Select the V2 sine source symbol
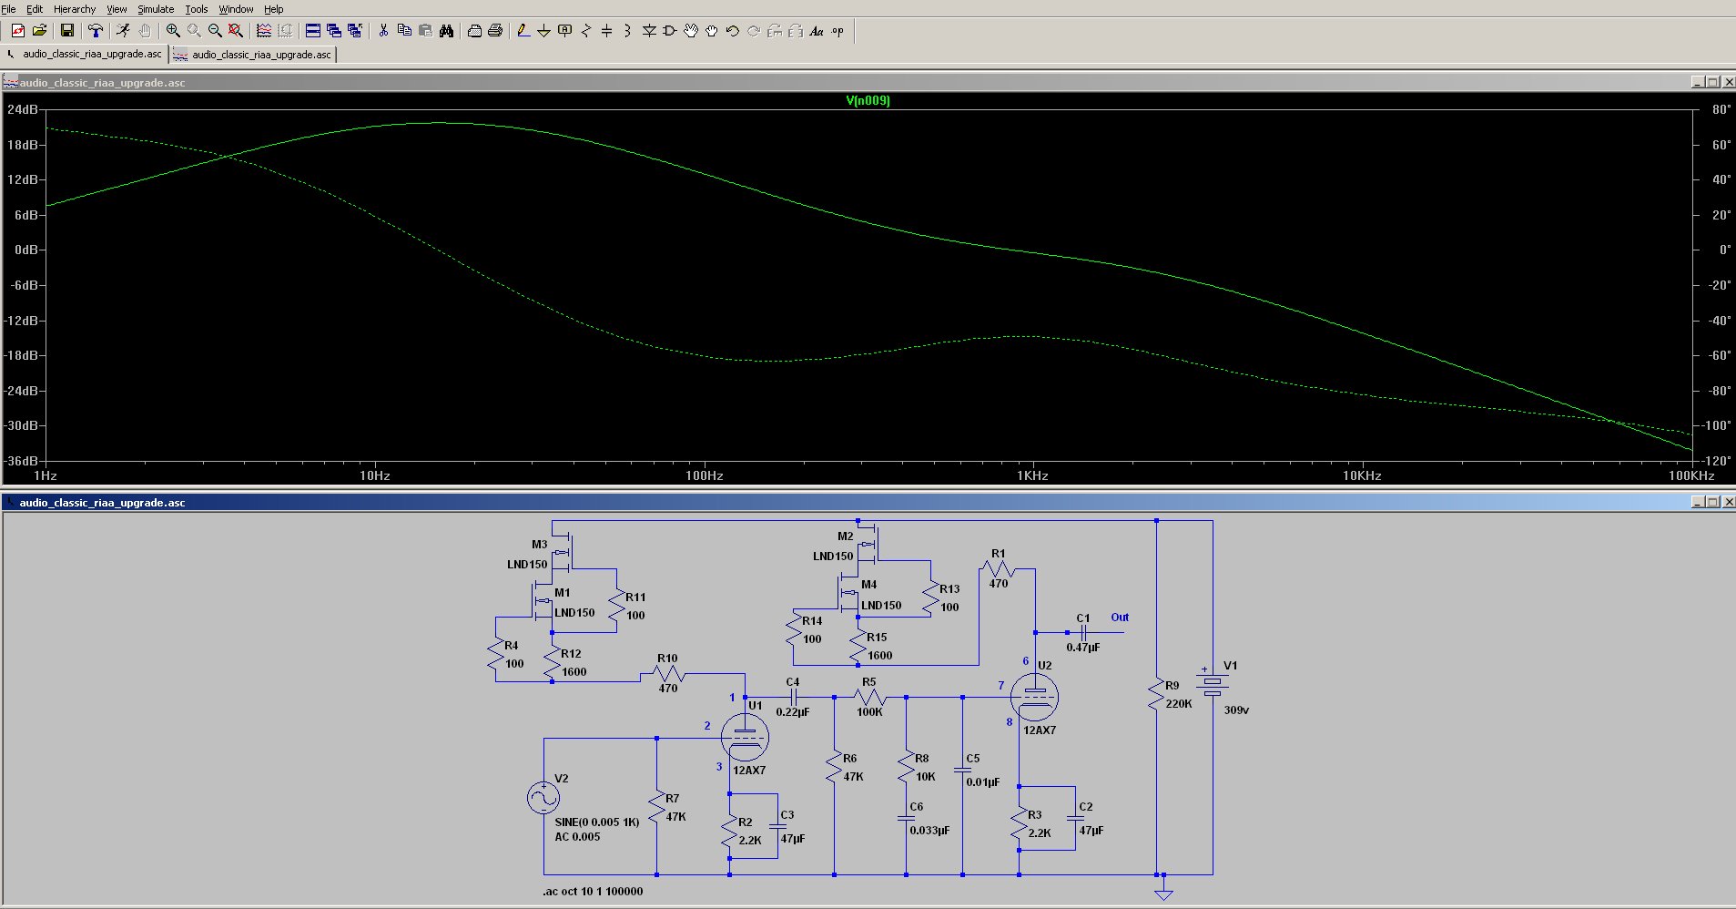The width and height of the screenshot is (1736, 909). click(543, 798)
